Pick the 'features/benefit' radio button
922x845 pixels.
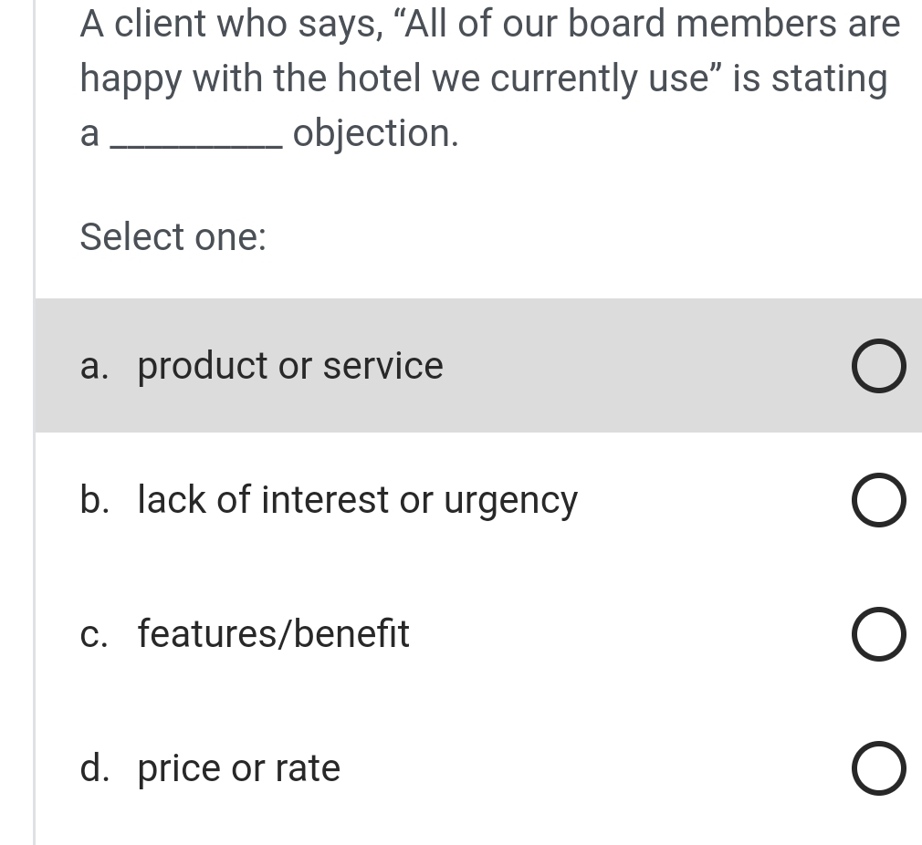[x=879, y=635]
